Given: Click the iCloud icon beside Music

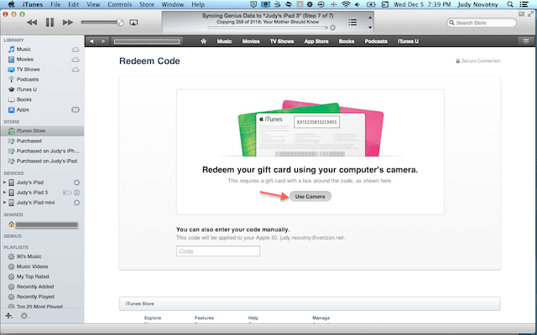Looking at the screenshot, I should pos(76,49).
